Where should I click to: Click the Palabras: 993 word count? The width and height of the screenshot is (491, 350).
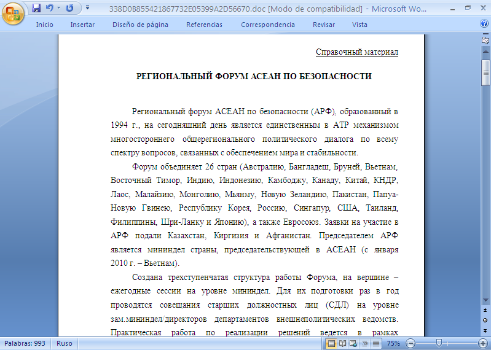[x=25, y=343]
